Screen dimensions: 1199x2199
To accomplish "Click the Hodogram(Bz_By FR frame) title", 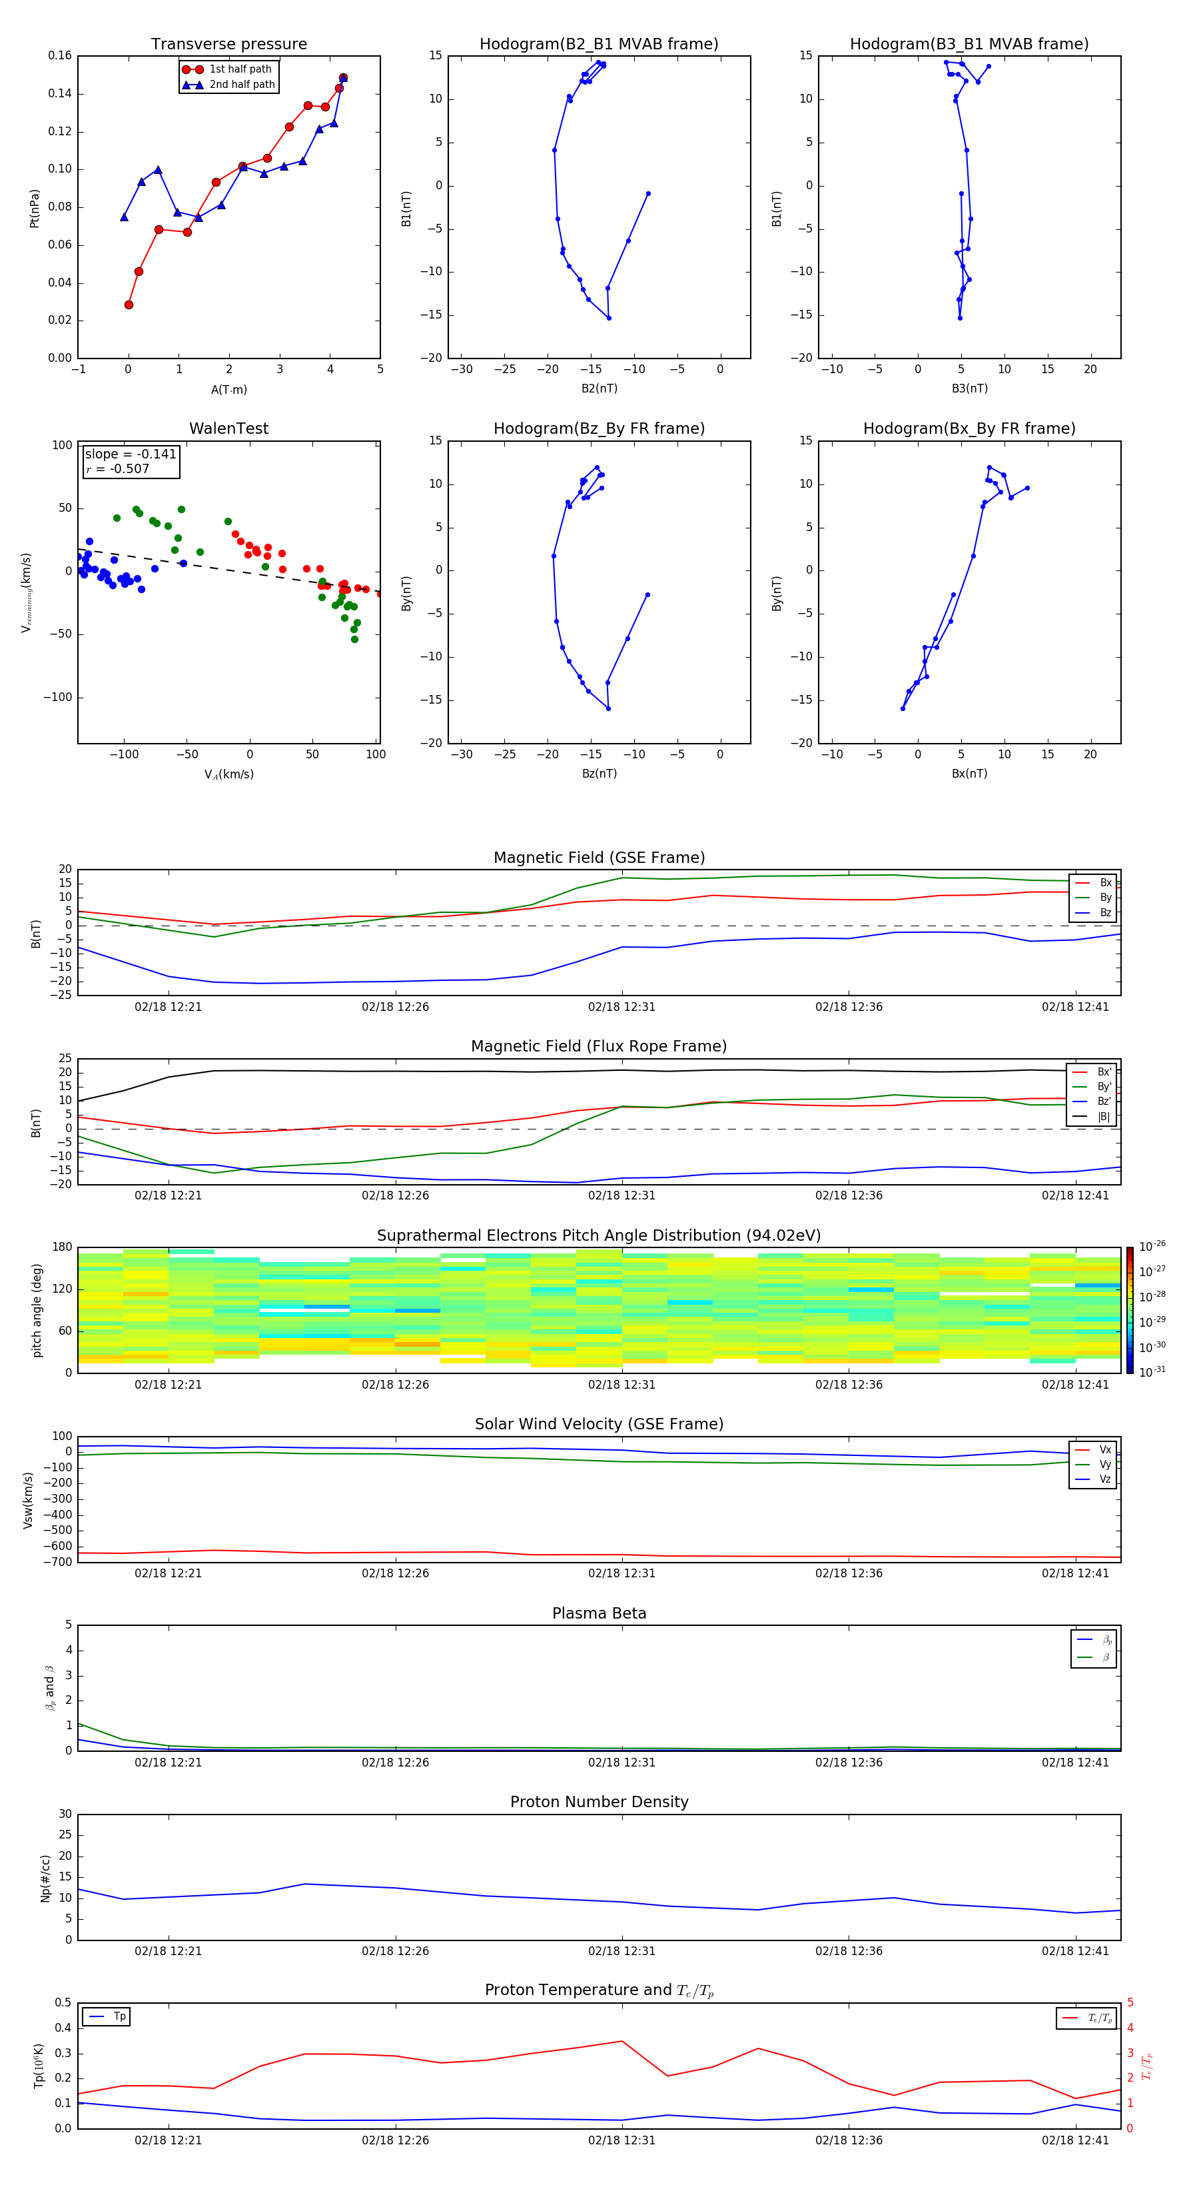I will (599, 428).
